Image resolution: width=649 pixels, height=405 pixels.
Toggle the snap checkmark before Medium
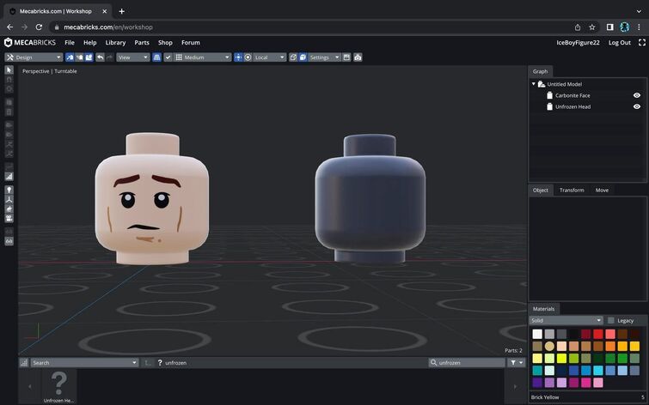pos(168,57)
